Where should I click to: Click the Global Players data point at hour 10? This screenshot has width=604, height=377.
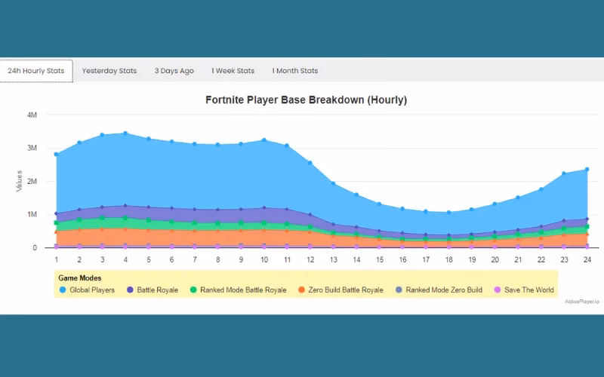coord(264,140)
